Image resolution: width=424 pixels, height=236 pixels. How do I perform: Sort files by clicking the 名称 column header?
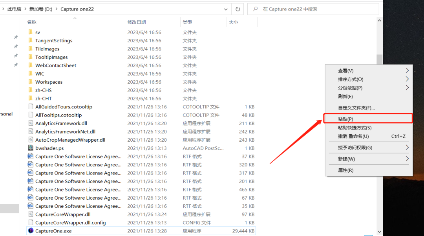coord(31,22)
